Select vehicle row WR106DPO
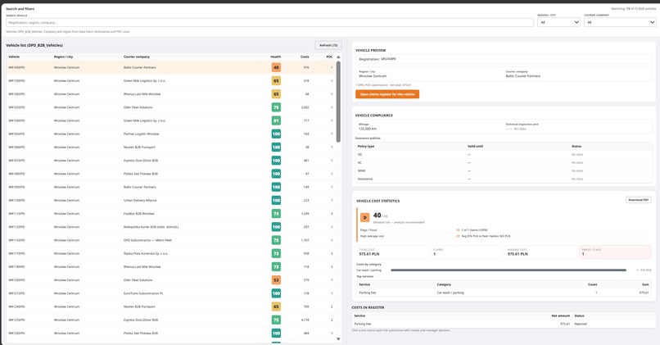 (x=170, y=147)
